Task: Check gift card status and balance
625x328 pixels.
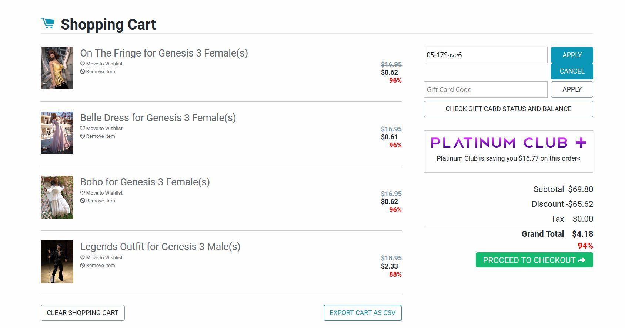Action: [x=508, y=109]
